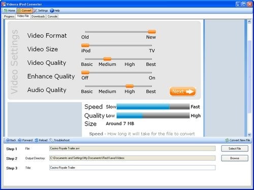Open Settings from the toolbar
The image size is (254, 190).
coord(41,11)
